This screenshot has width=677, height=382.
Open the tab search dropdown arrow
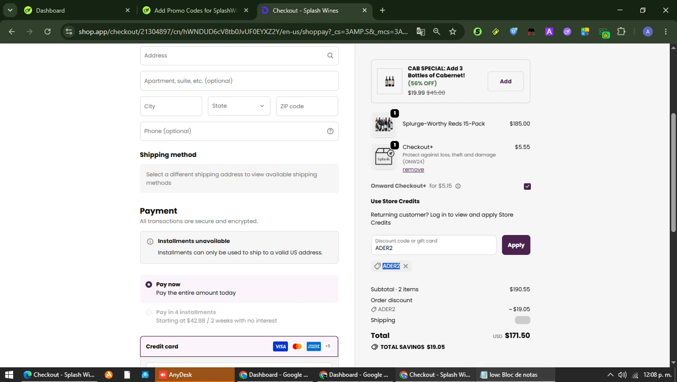pos(9,10)
